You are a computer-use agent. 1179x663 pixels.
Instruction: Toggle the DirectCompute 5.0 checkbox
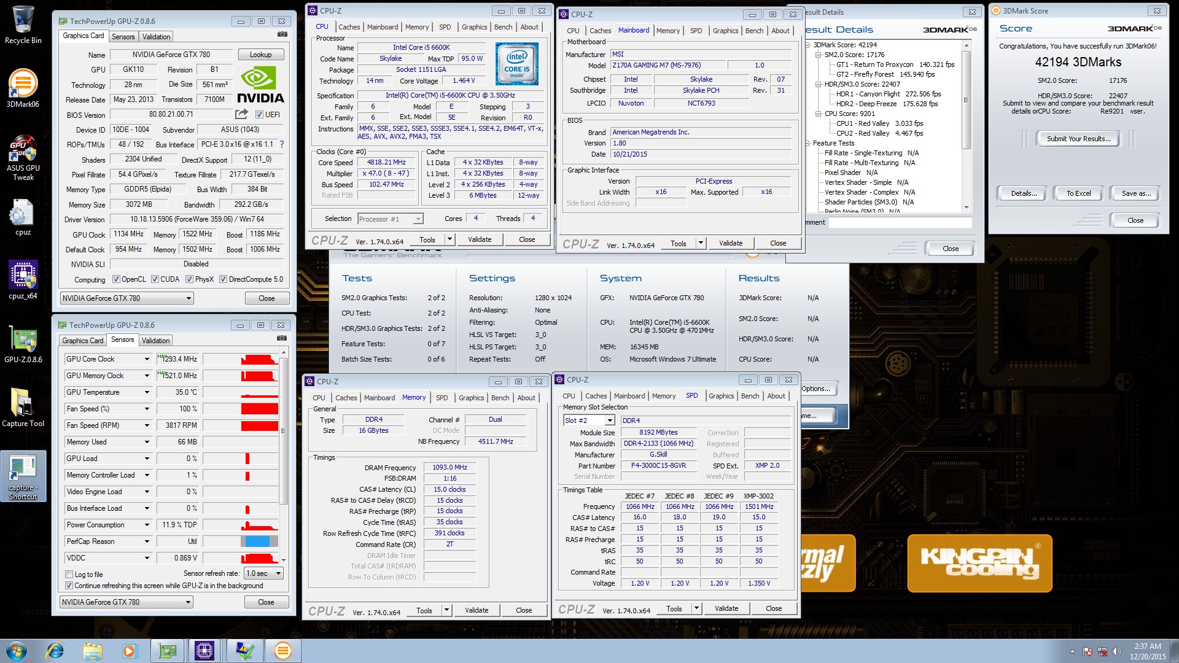[224, 279]
